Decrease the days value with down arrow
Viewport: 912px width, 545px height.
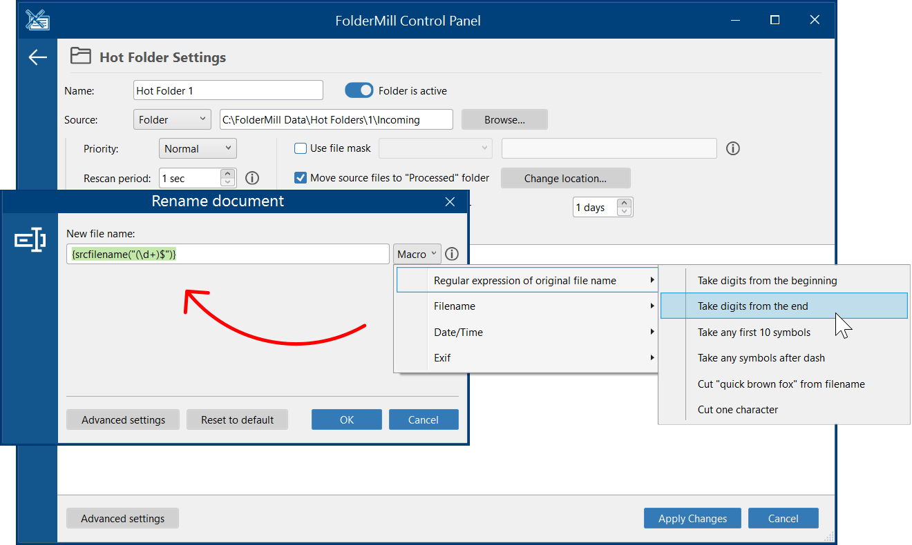[625, 211]
